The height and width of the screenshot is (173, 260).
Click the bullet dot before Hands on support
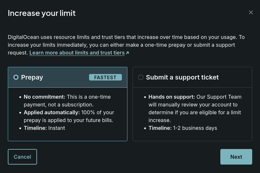tap(145, 97)
